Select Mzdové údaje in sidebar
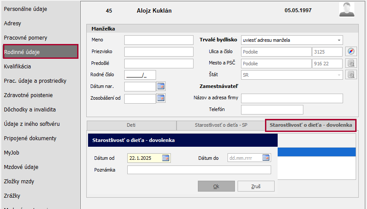Screen dimensions: 367x209 click(x=21, y=167)
